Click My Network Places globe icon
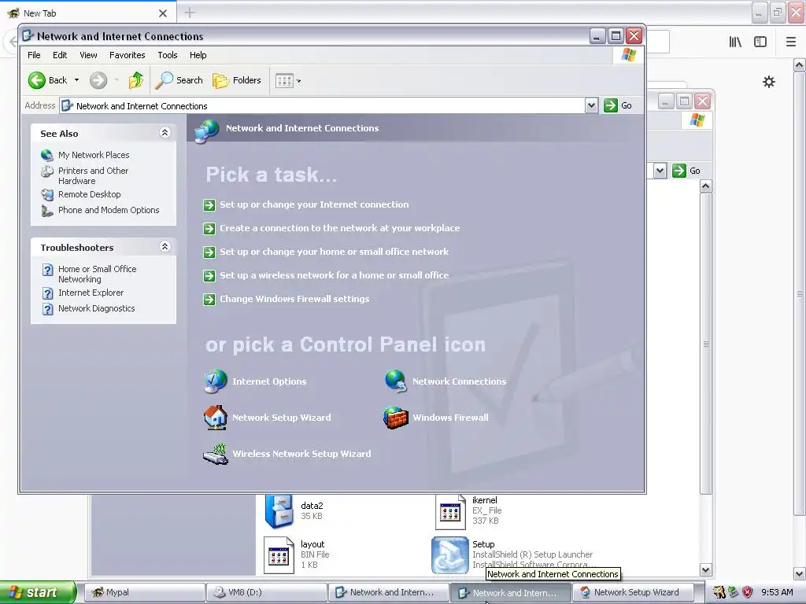806x604 pixels. coord(47,155)
